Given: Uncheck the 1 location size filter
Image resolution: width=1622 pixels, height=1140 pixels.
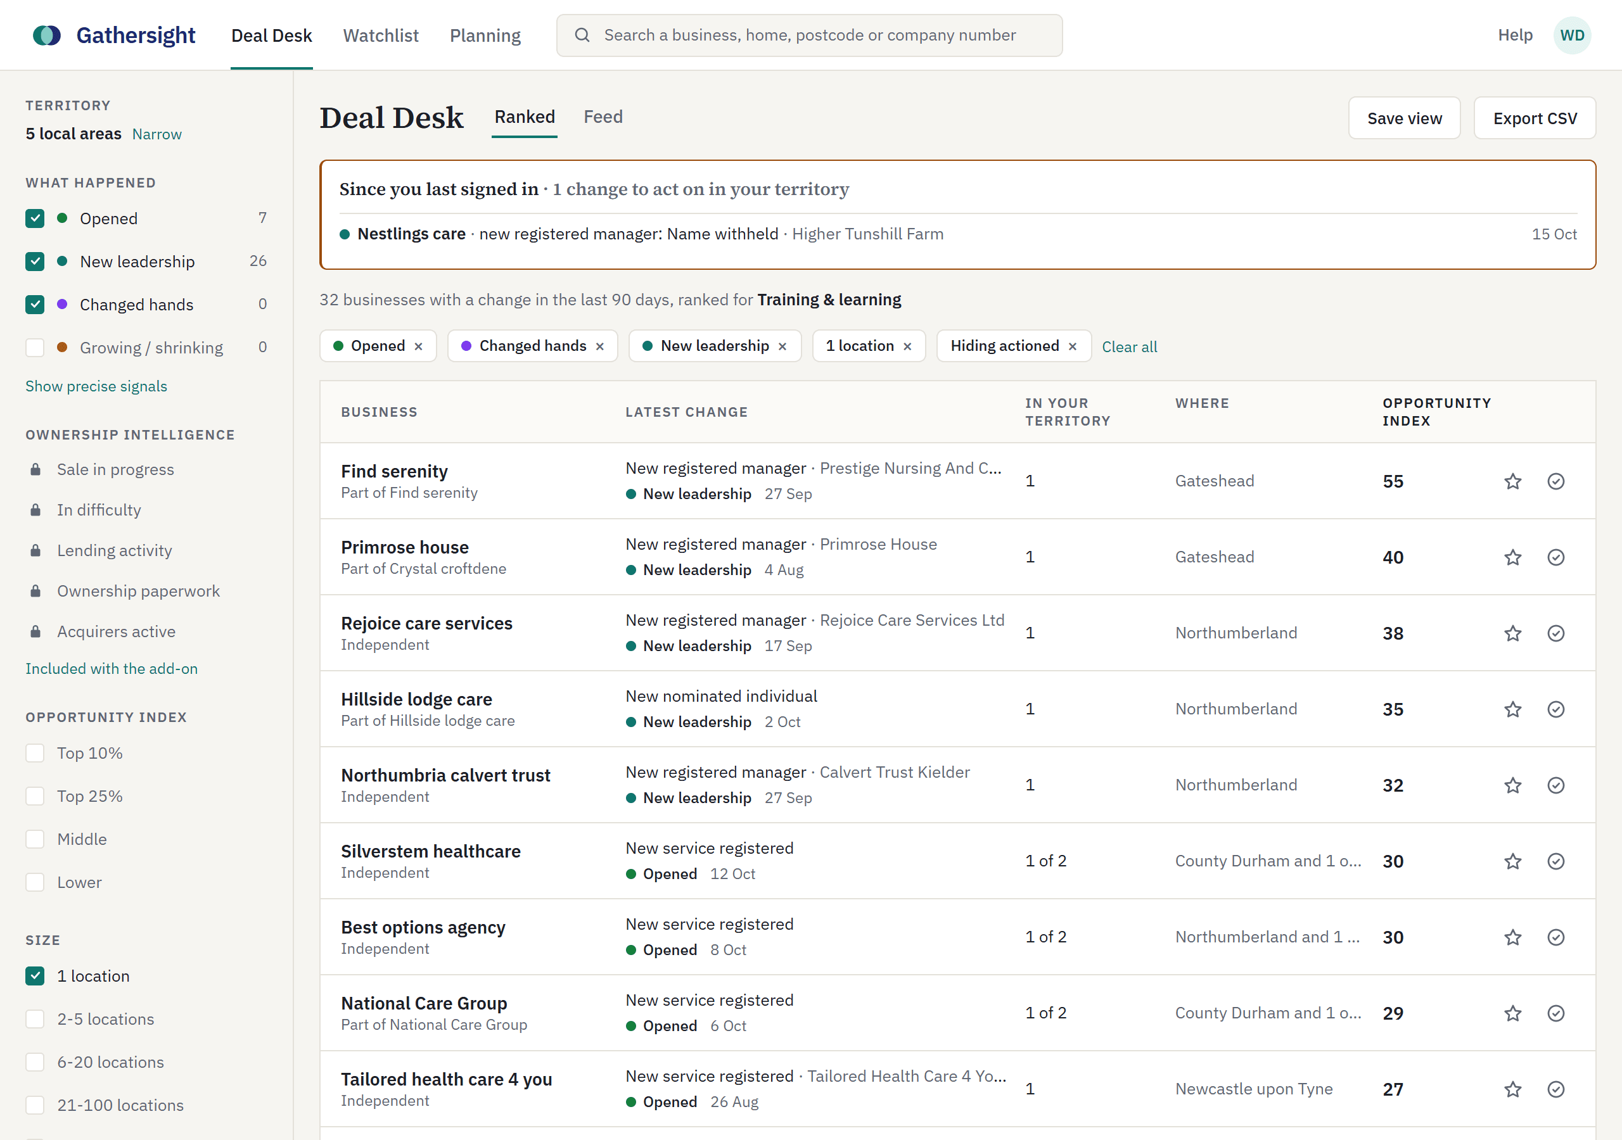Looking at the screenshot, I should click(35, 976).
